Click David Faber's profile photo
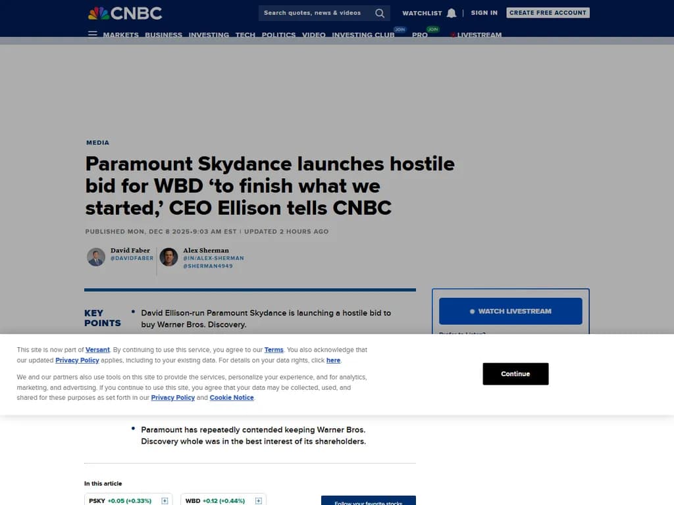Screen dimensions: 674x505 96,256
